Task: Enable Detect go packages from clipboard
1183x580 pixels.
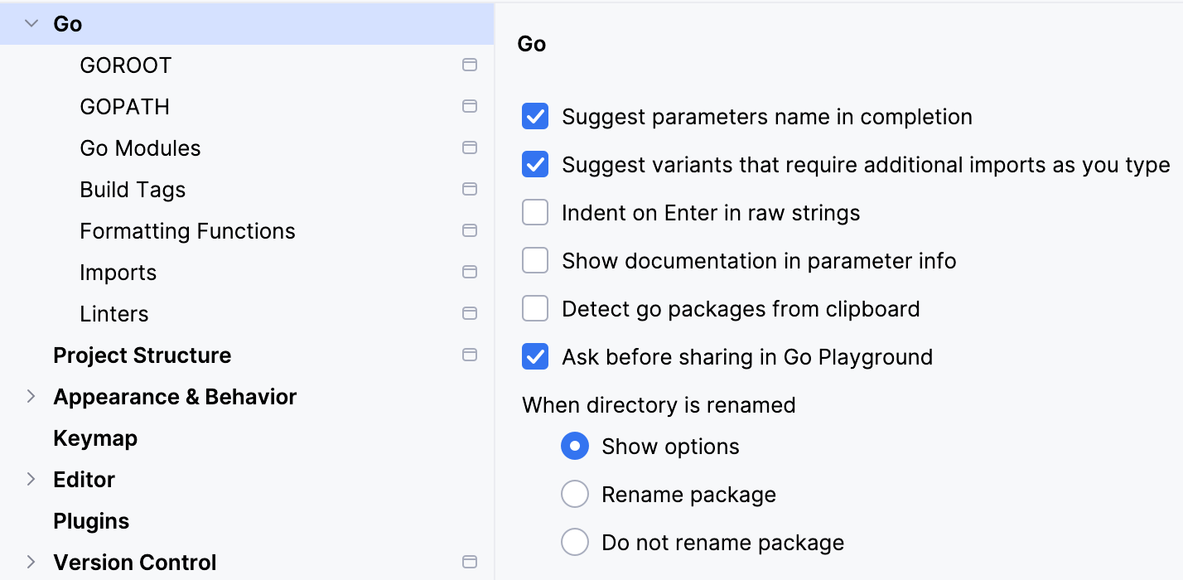Action: (535, 308)
